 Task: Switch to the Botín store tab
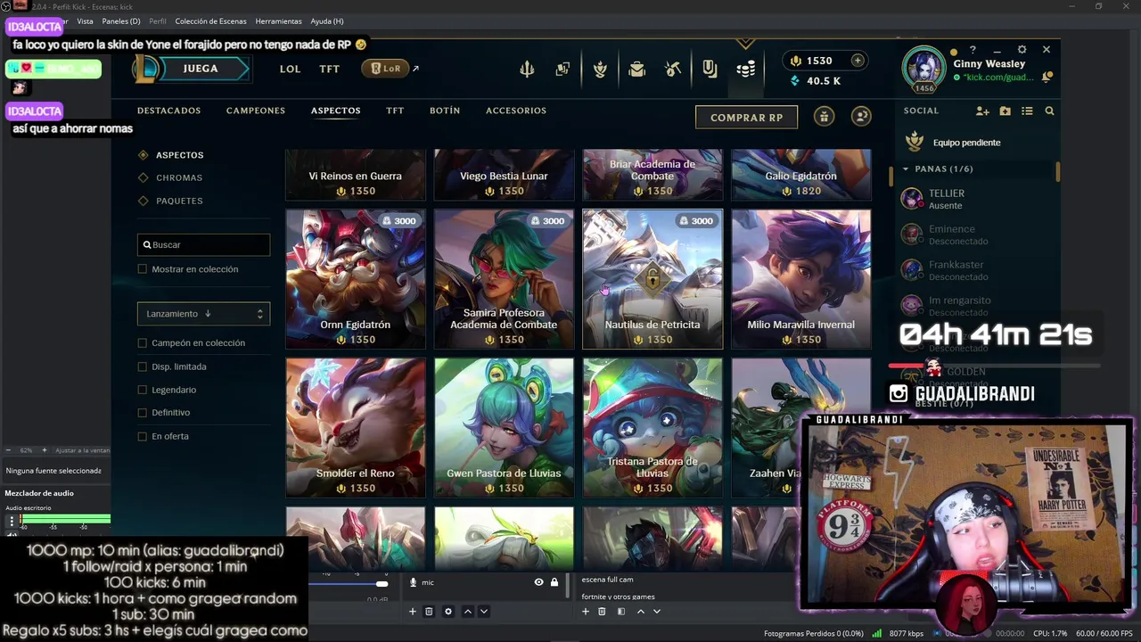pos(445,111)
